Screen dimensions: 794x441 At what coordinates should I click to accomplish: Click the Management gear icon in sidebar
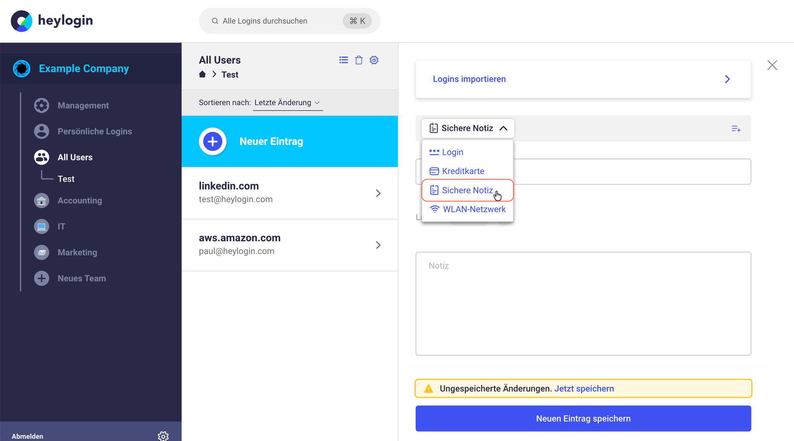click(x=41, y=105)
